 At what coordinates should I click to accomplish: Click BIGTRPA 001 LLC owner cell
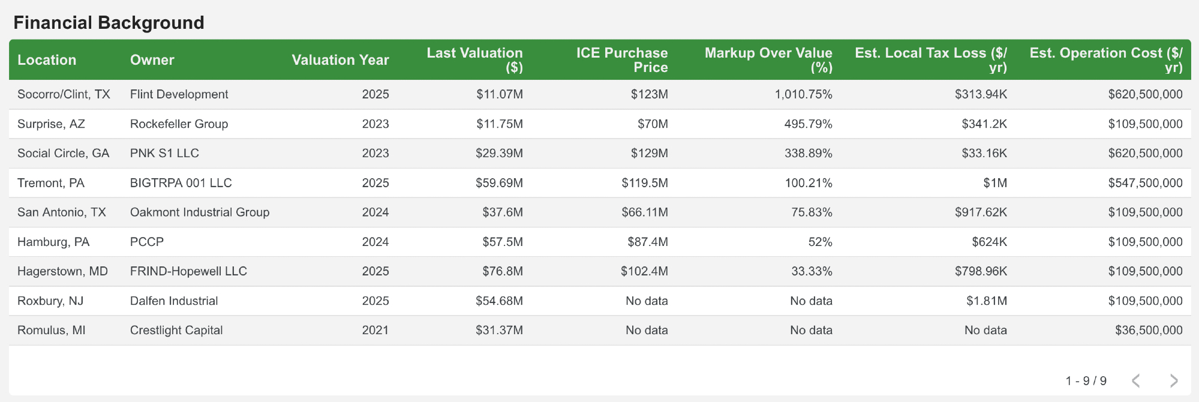pyautogui.click(x=181, y=183)
